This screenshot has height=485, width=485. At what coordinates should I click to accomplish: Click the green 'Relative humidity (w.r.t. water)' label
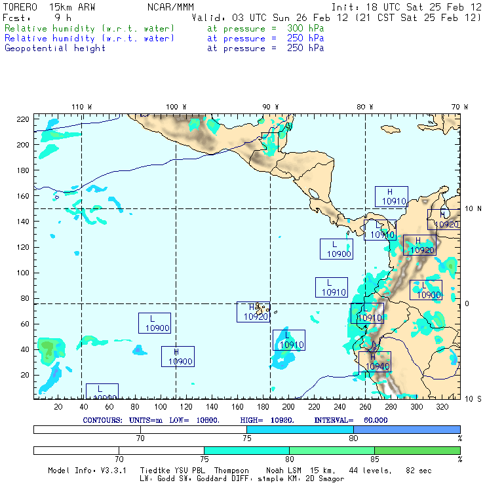[89, 28]
